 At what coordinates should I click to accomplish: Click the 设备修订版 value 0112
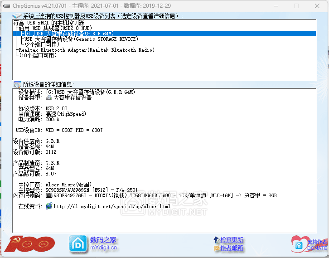(x=51, y=152)
